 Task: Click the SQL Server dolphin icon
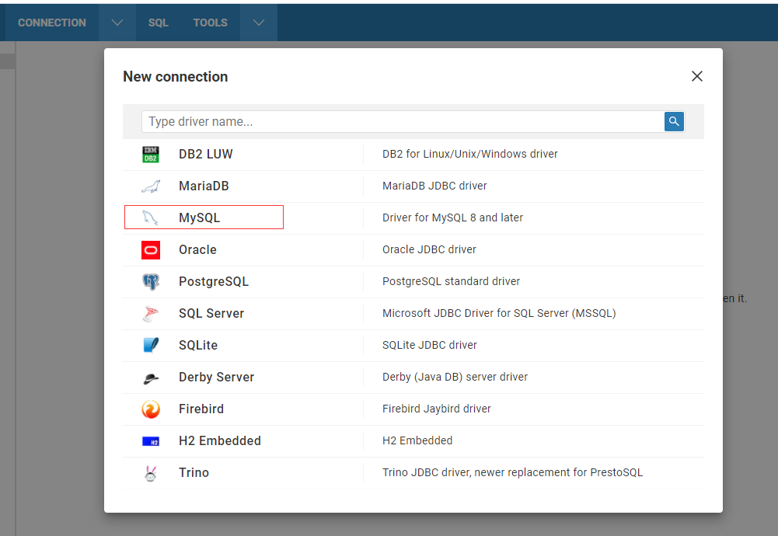152,313
